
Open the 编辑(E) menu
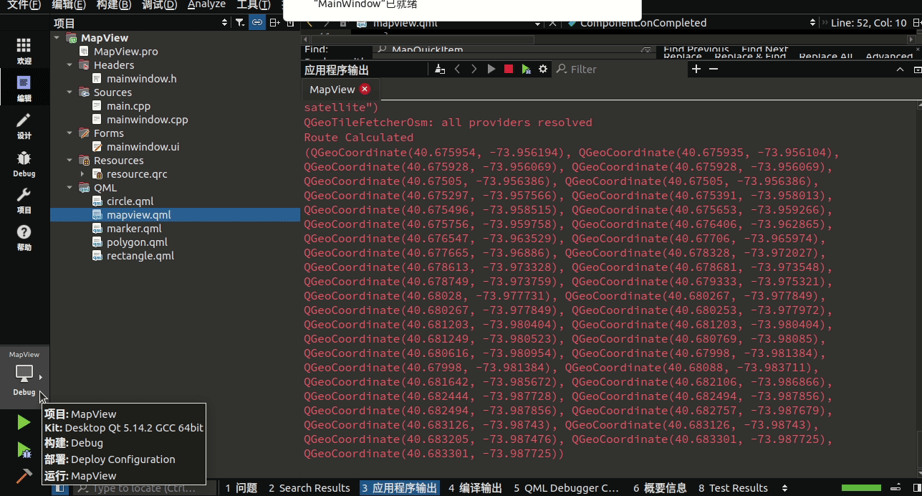(x=69, y=5)
